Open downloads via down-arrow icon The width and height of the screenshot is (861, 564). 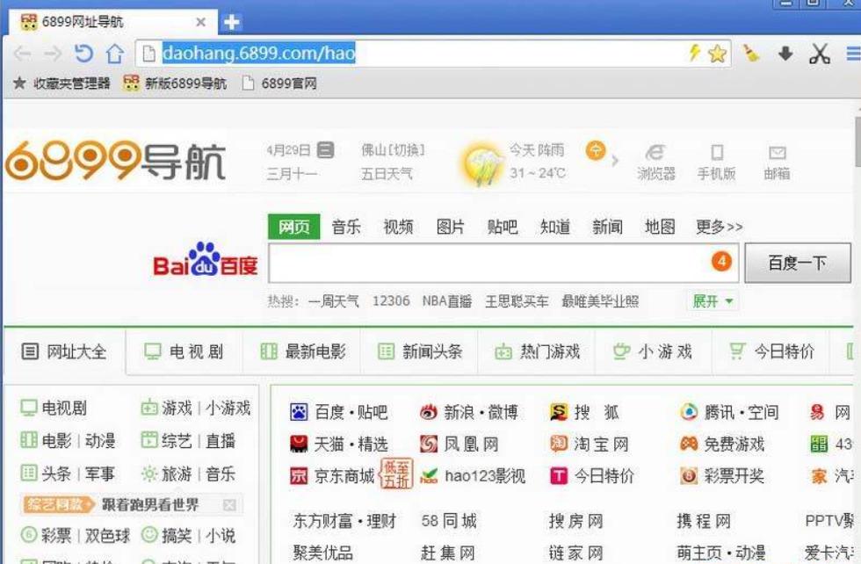(785, 54)
